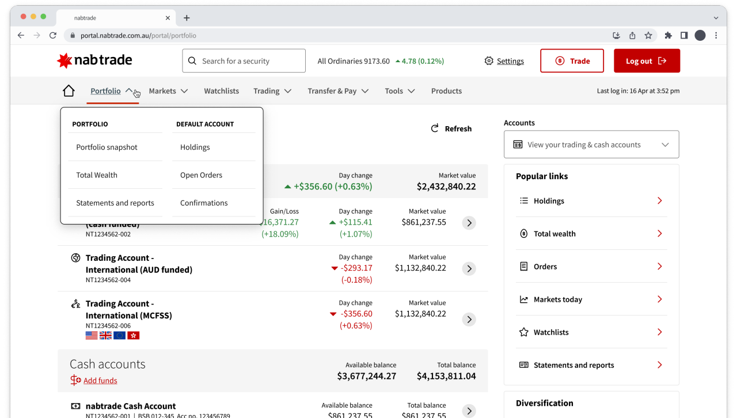Bookmark this page with the star icon
The image size is (737, 418).
coord(648,35)
